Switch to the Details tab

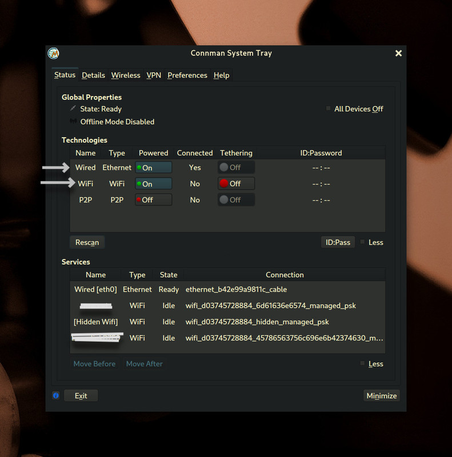click(93, 75)
